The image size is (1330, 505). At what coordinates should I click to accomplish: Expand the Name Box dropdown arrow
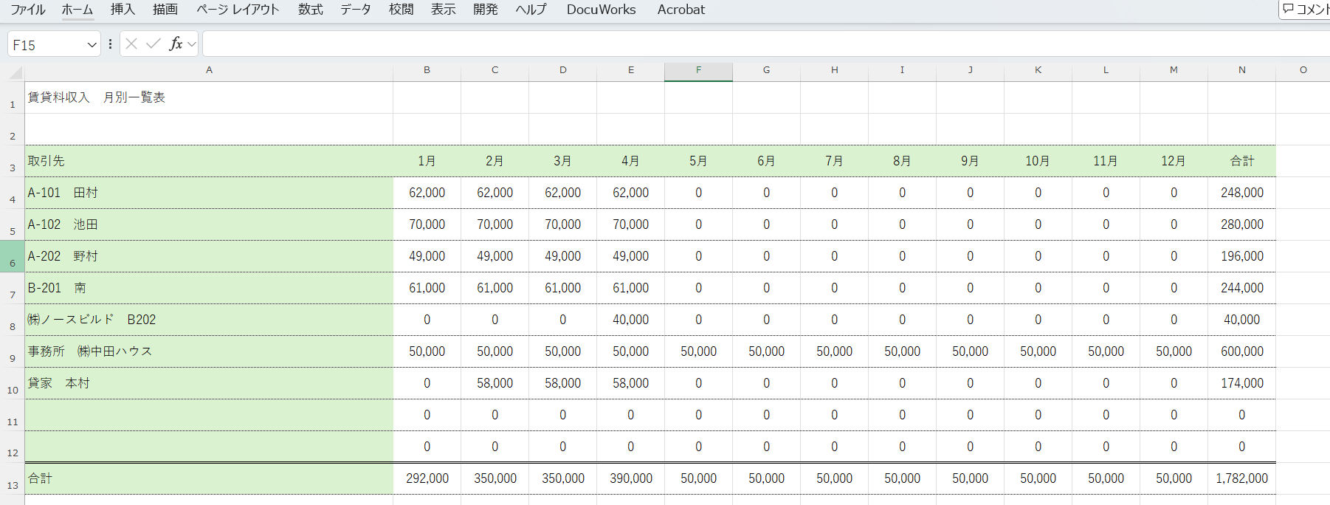92,45
